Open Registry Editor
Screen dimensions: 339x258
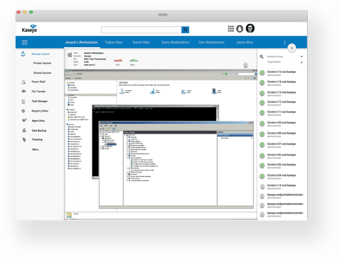click(x=40, y=111)
